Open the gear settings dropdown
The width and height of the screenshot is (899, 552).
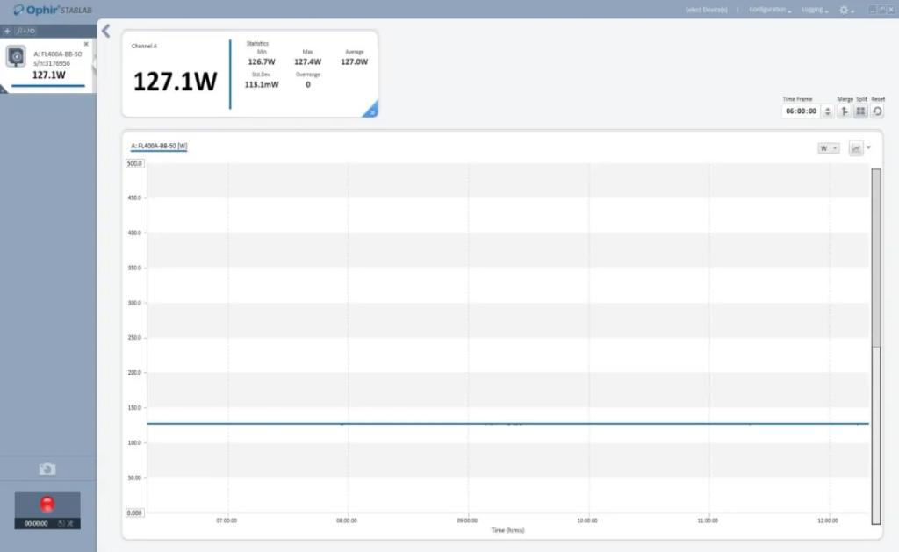846,10
